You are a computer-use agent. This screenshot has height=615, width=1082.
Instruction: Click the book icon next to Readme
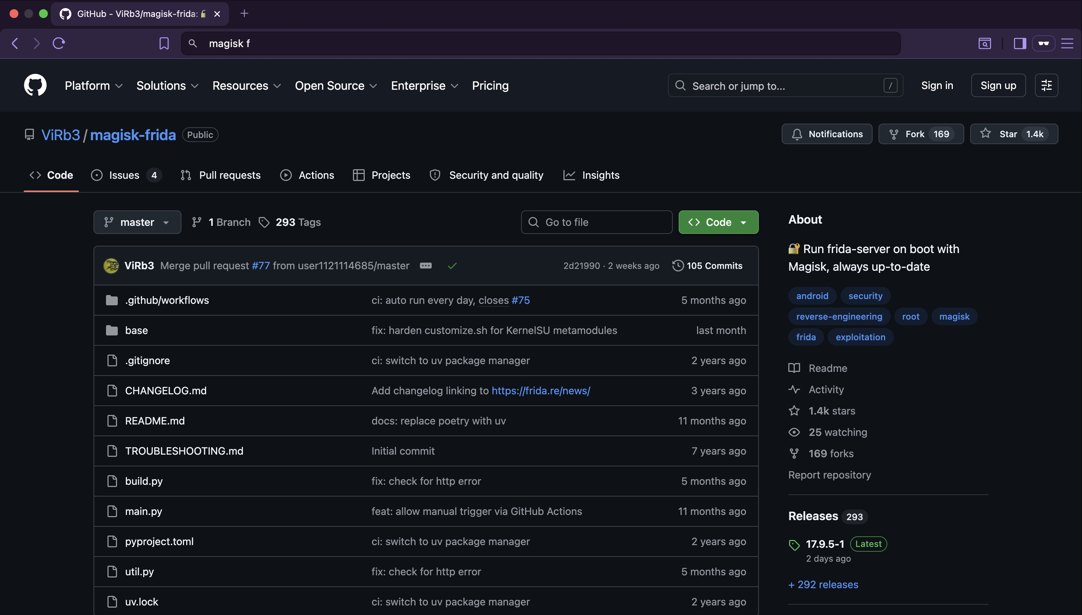pos(794,368)
